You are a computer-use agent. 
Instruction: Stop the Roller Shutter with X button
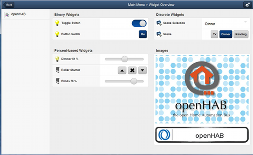[132, 70]
